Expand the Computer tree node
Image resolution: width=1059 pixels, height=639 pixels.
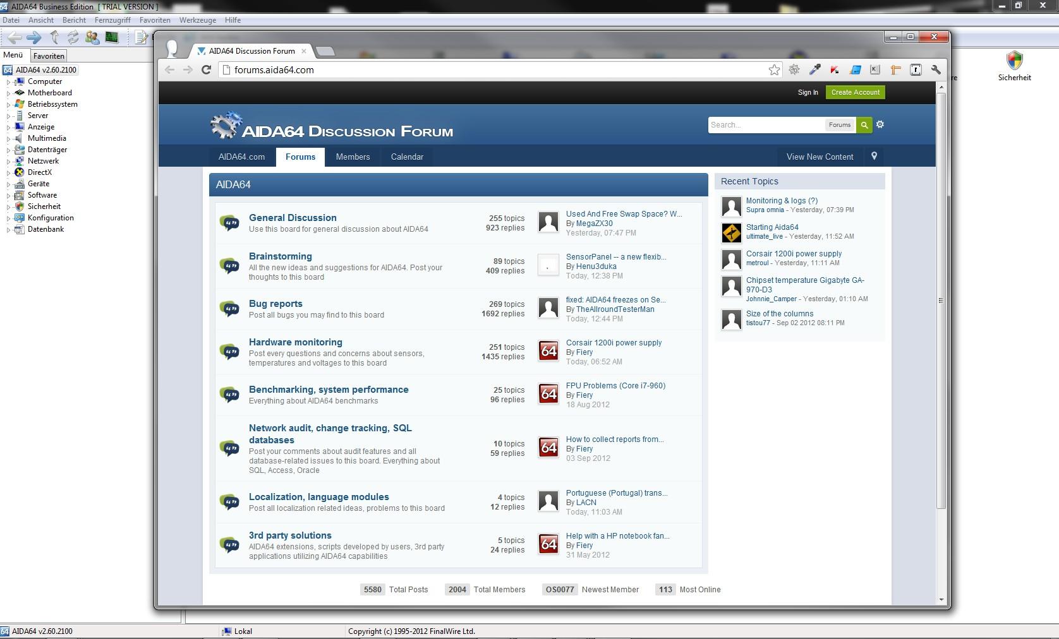coord(8,81)
